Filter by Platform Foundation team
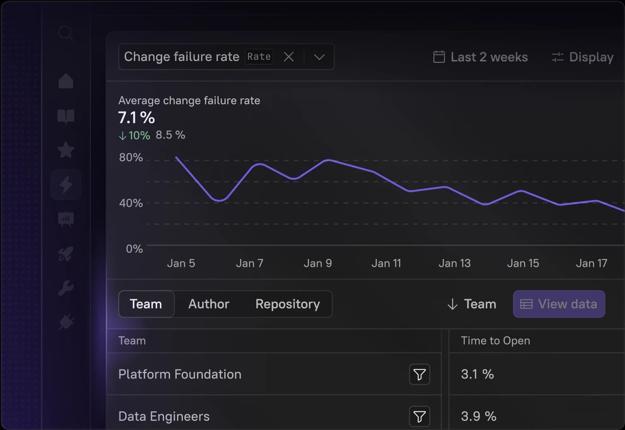The height and width of the screenshot is (430, 625). click(x=419, y=374)
